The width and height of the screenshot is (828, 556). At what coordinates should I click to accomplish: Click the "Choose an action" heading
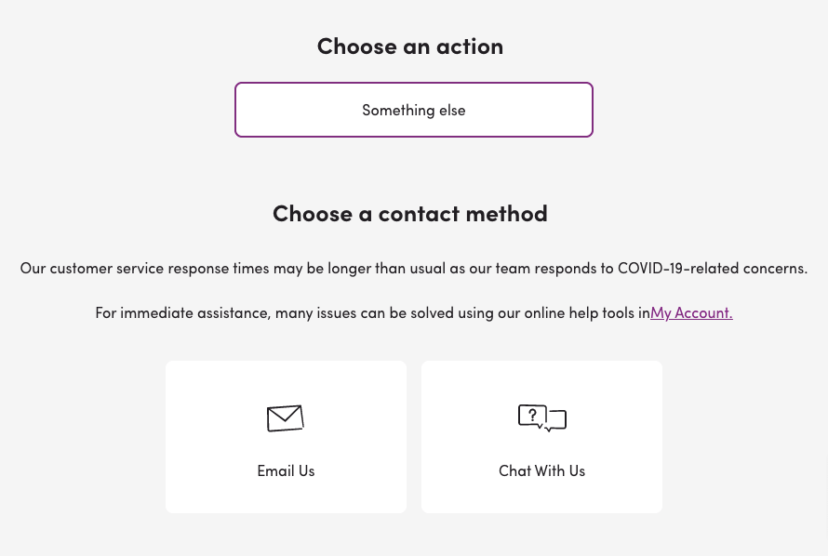[410, 45]
